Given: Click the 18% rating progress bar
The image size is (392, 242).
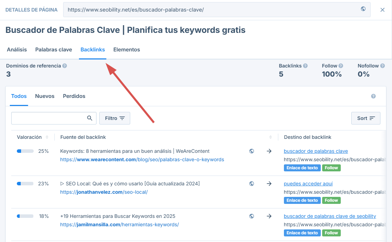Looking at the screenshot, I should coord(25,216).
